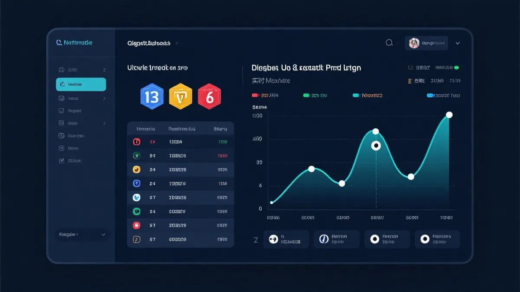Click the yellow round icon in third table row
Viewport: 520px width, 292px height.
tap(136, 170)
